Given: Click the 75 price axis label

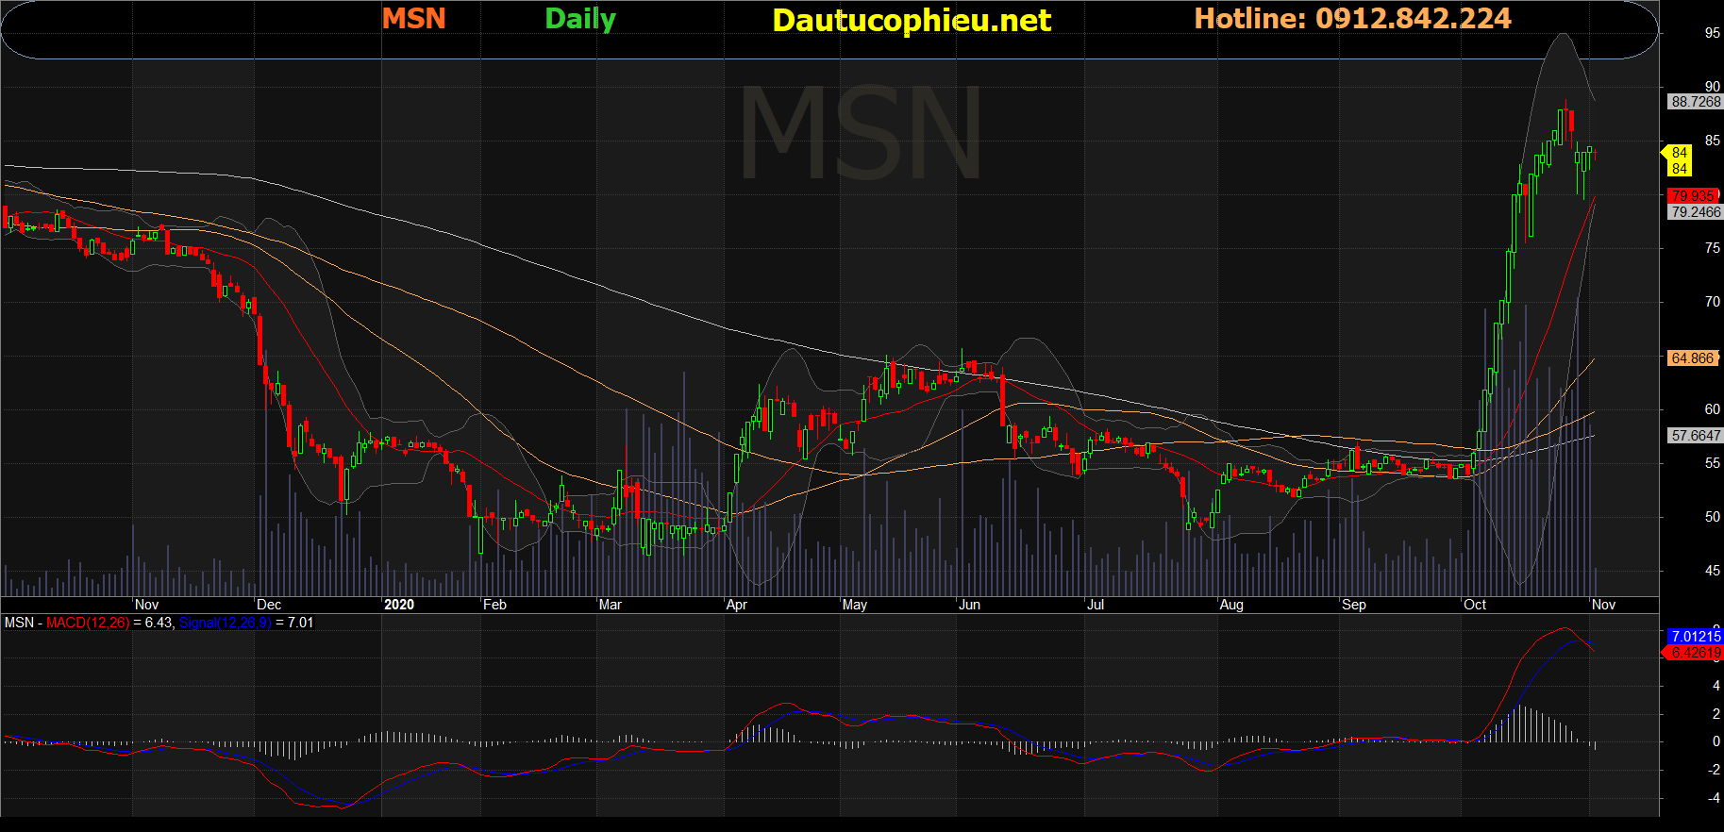Looking at the screenshot, I should click(1713, 248).
